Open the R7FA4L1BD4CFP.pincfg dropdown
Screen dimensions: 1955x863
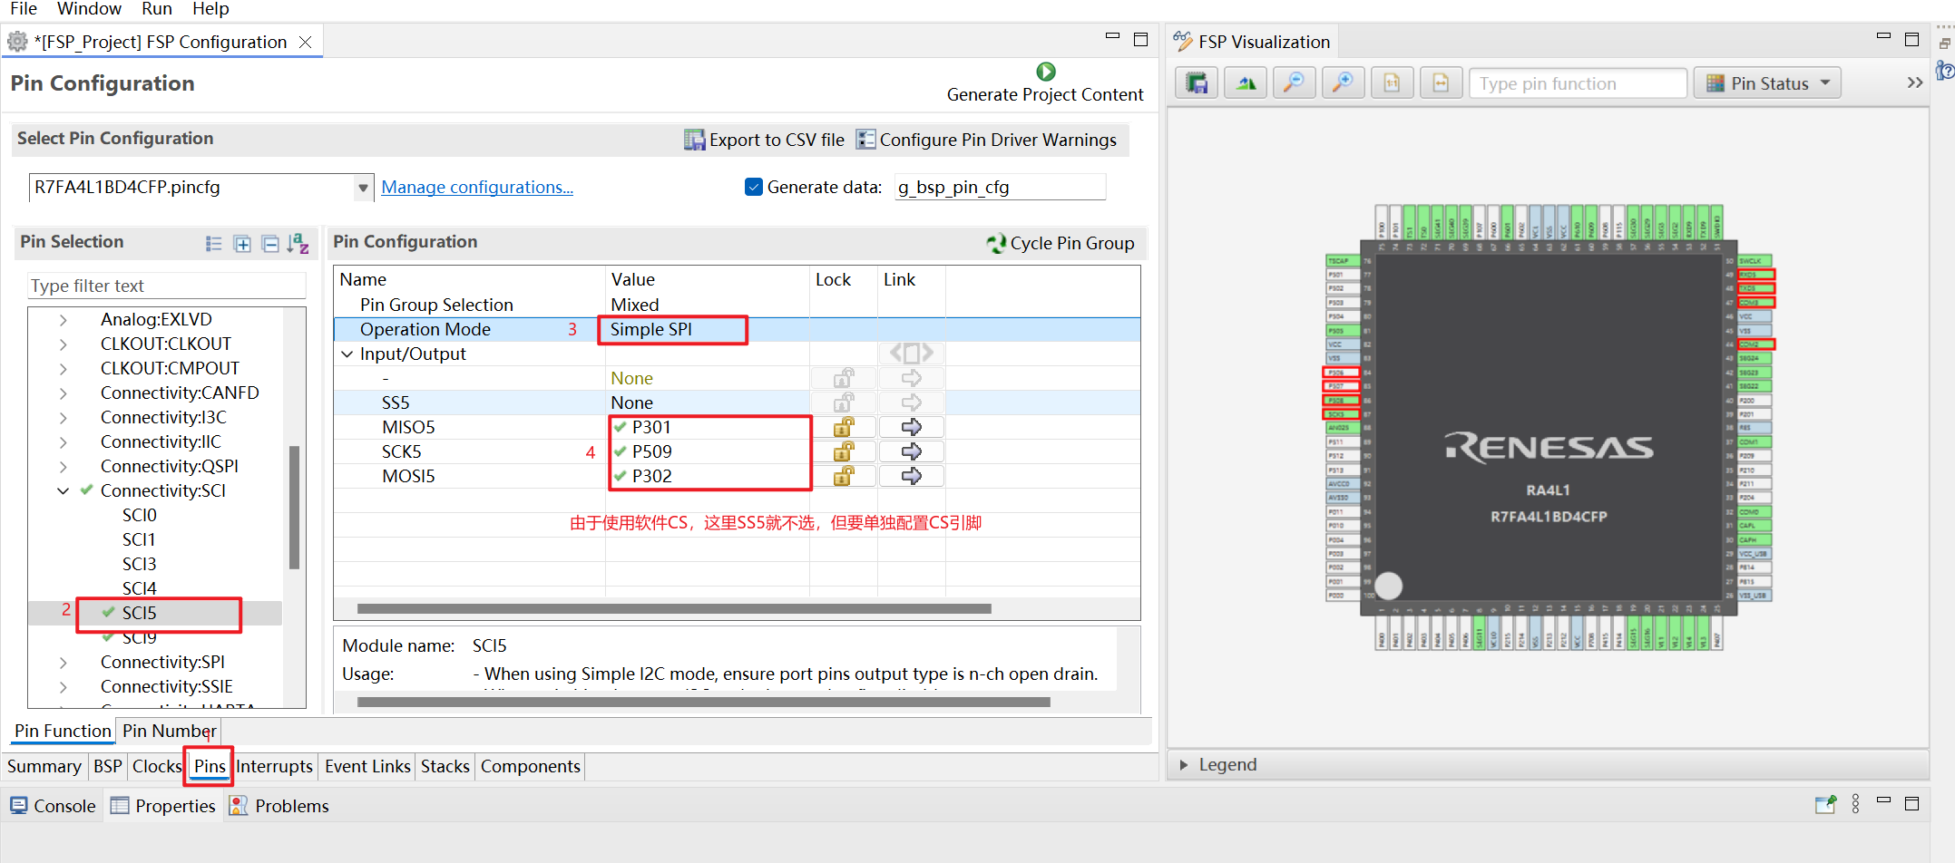pos(363,188)
